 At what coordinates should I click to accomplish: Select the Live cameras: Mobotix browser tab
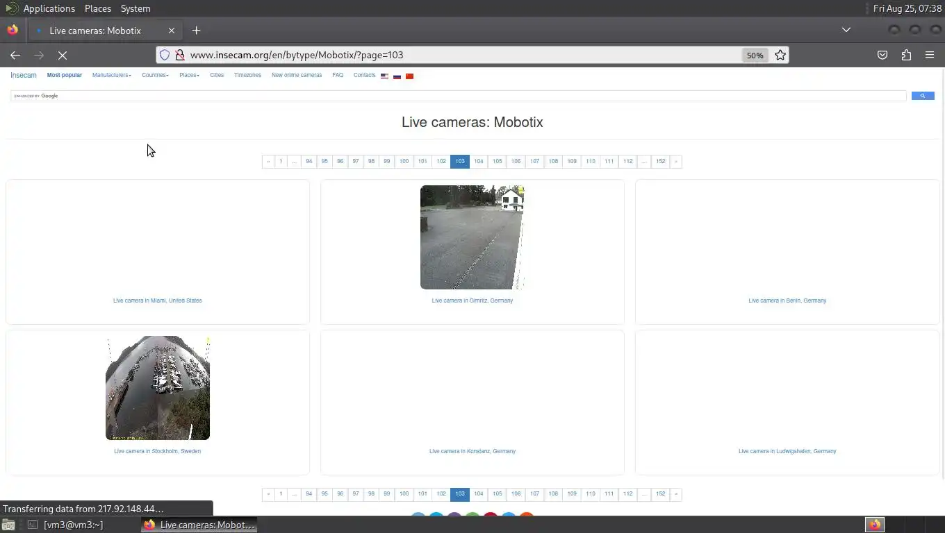point(104,31)
